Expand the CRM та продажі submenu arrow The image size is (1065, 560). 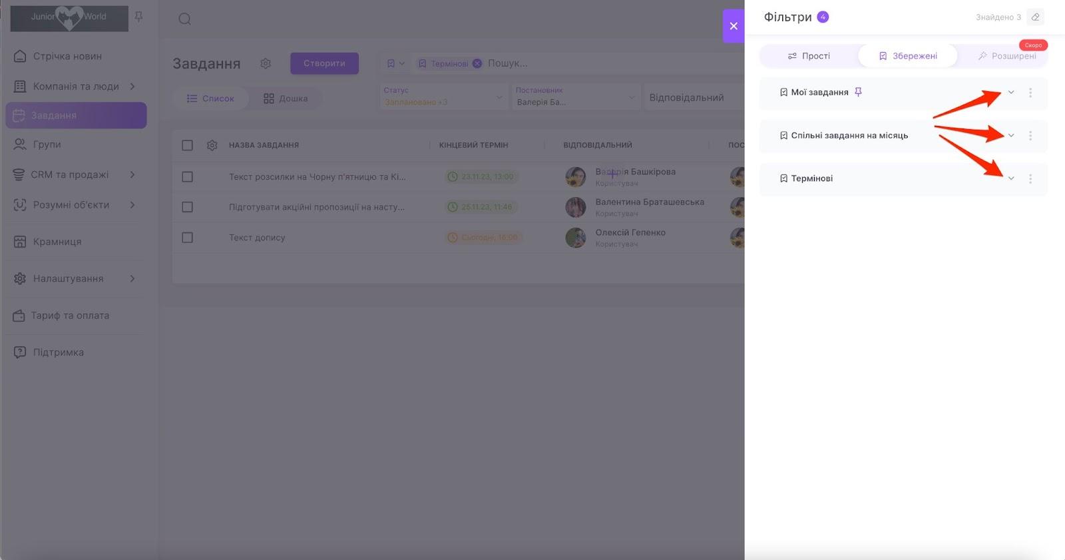(132, 174)
